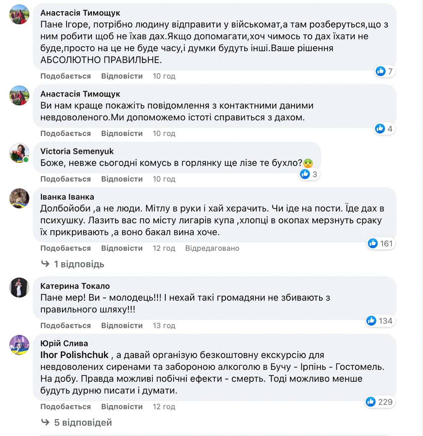Click like reaction on Victoria Semenyuk's comment
Image resolution: width=423 pixels, height=436 pixels.
click(x=305, y=174)
